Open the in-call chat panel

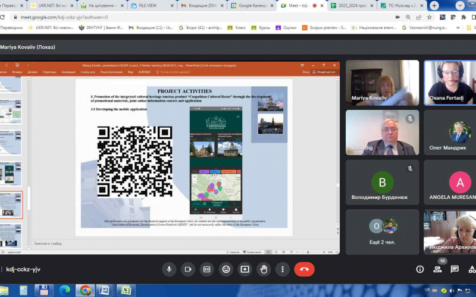click(x=455, y=269)
